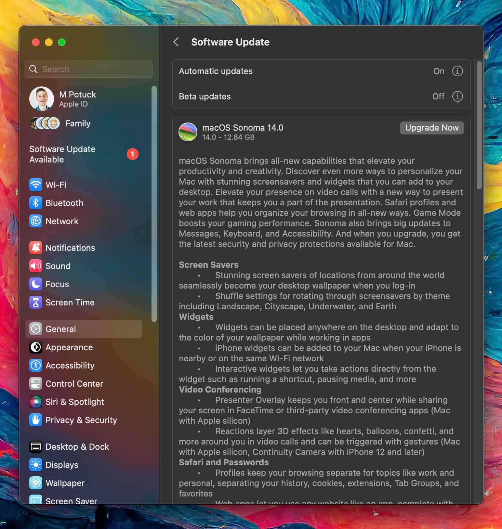Click the sidebar scrollbar
This screenshot has width=502, height=529.
[x=154, y=204]
